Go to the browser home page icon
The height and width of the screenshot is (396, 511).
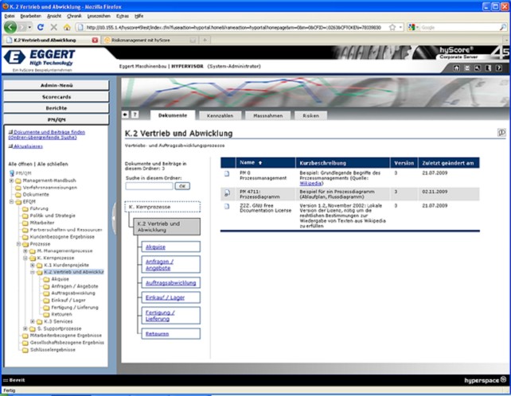pyautogui.click(x=67, y=27)
